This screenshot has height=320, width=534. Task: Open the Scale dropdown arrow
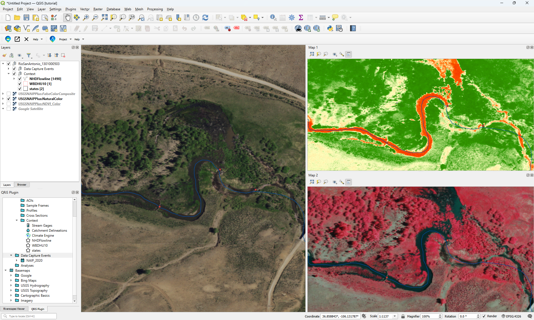[x=394, y=316]
